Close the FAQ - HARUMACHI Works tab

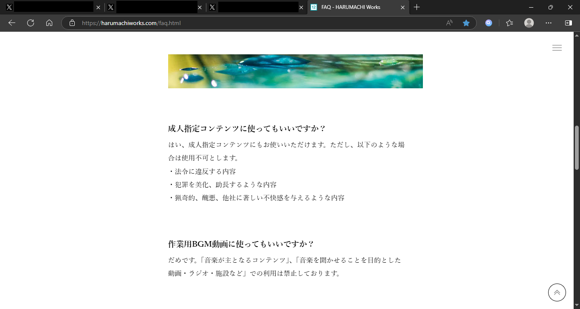(x=403, y=7)
